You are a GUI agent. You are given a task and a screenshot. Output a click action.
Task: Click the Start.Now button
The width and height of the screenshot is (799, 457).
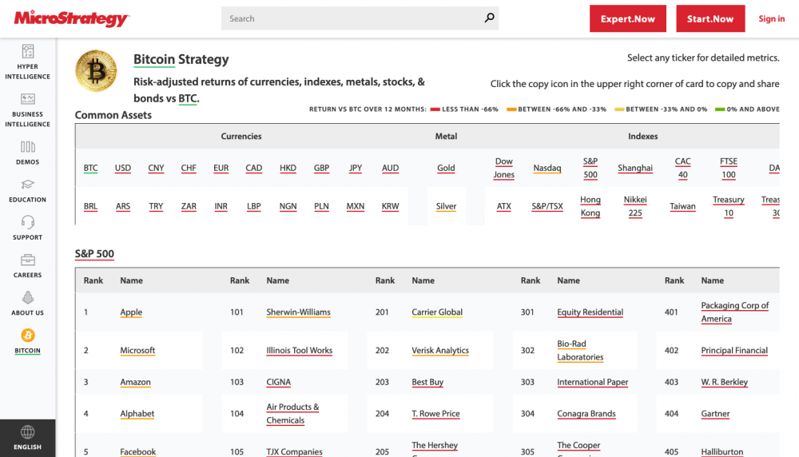710,19
